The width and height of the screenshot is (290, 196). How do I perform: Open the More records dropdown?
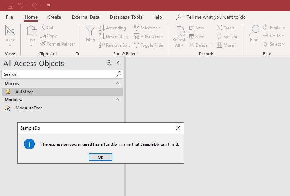(x=227, y=45)
